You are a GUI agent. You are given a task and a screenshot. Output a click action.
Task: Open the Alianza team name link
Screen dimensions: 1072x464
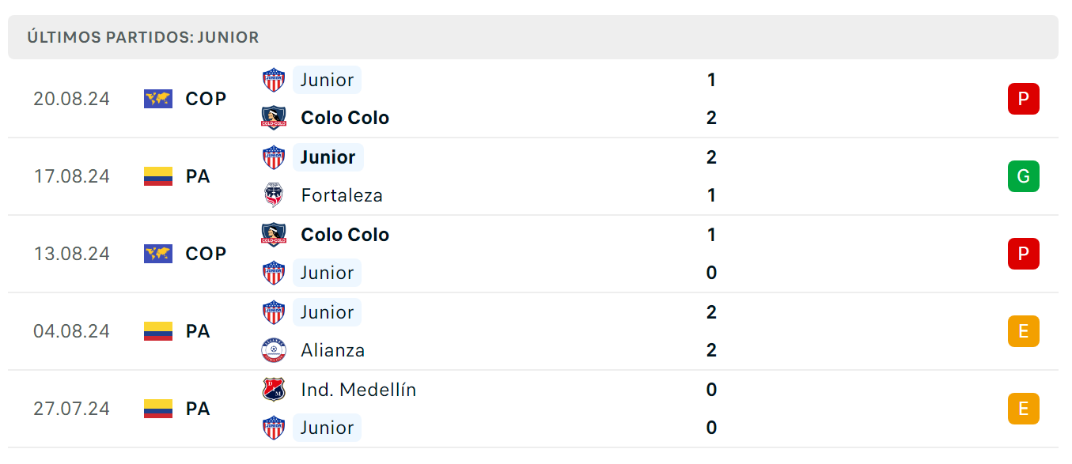point(333,350)
